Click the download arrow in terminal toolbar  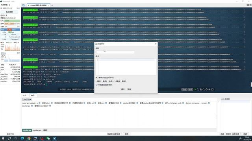[209, 90]
